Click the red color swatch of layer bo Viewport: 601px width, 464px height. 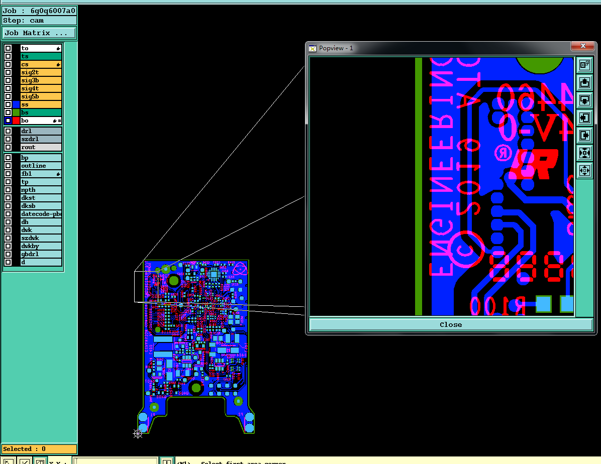click(16, 121)
